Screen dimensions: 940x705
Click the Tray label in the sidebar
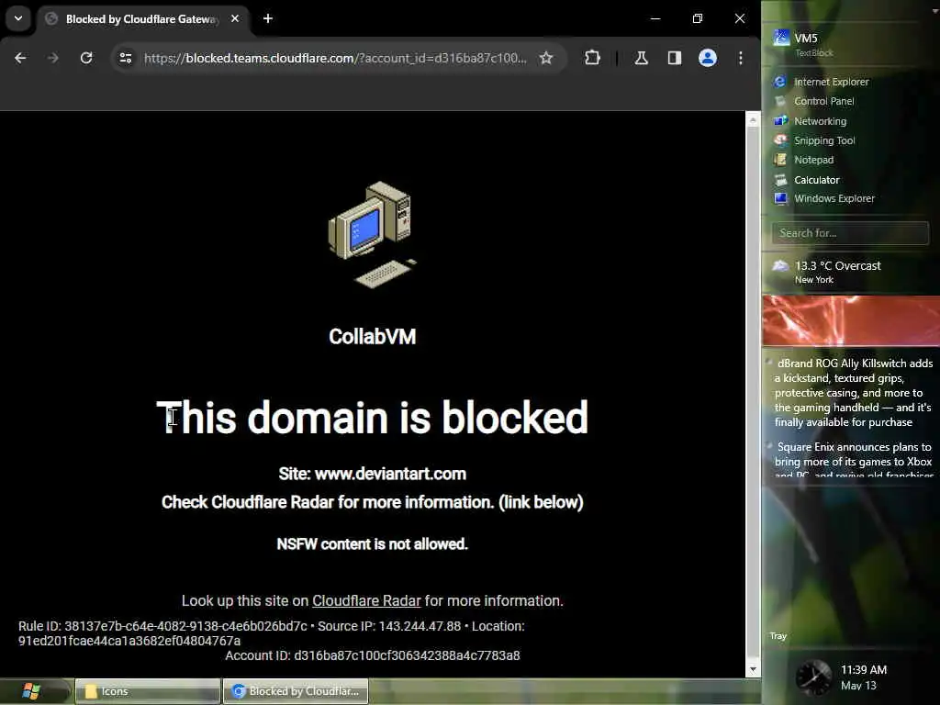[x=778, y=636]
